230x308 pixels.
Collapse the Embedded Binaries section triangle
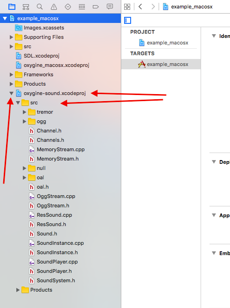coord(214,253)
